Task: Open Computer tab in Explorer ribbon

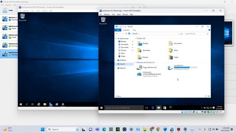Action: pos(126,30)
